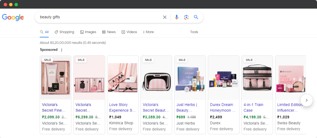
Task: Click the ₹4,199.30 price
Action: point(252,117)
